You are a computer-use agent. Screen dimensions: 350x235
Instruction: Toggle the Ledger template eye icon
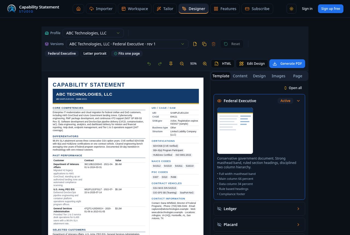pos(219,209)
